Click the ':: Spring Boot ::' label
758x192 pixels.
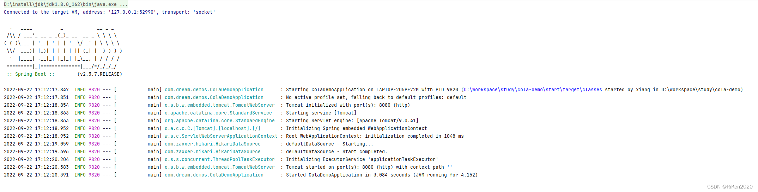point(30,74)
